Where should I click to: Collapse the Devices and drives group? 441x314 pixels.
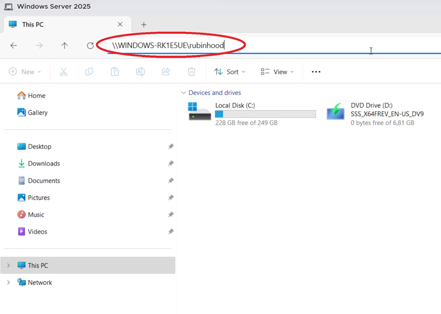[x=184, y=93]
